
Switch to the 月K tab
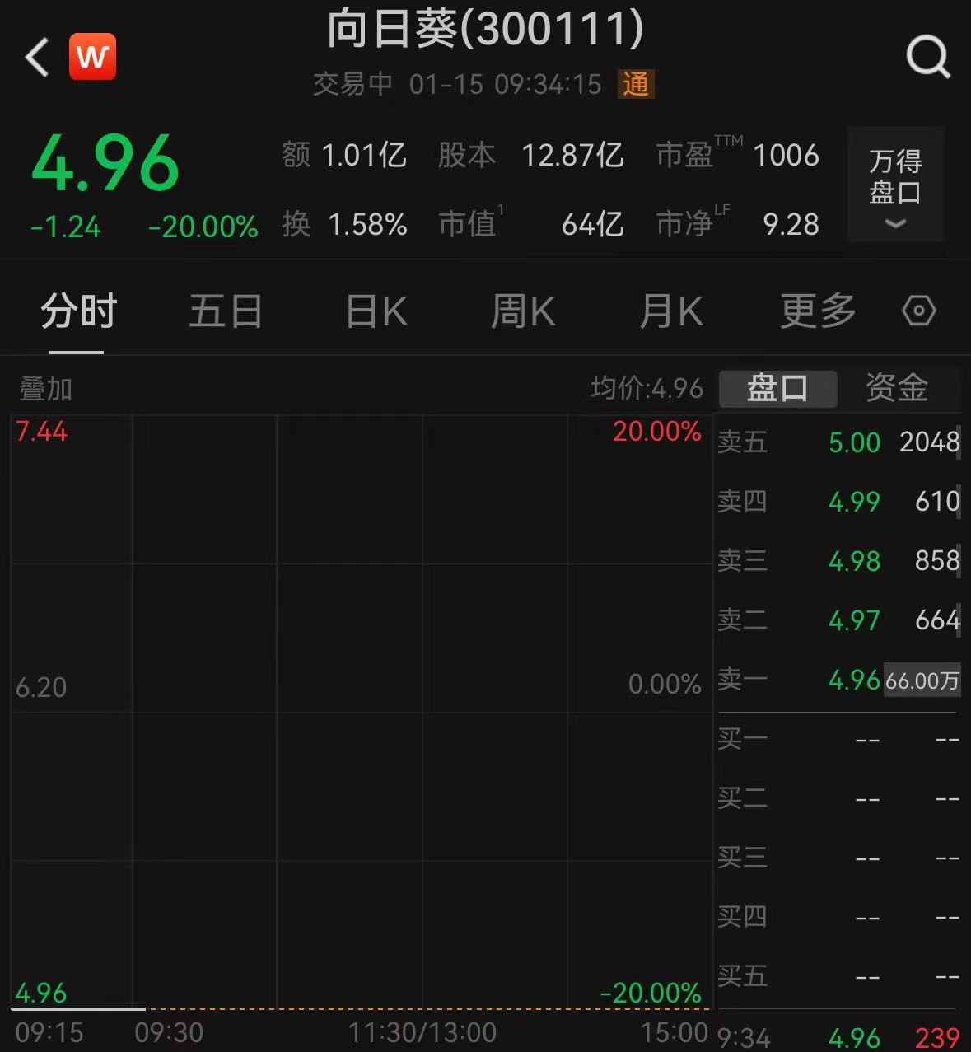671,312
